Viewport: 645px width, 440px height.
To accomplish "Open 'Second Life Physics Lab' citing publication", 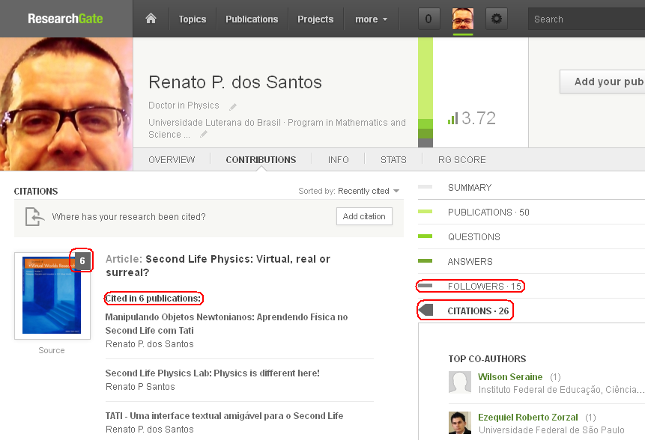I will pos(212,373).
